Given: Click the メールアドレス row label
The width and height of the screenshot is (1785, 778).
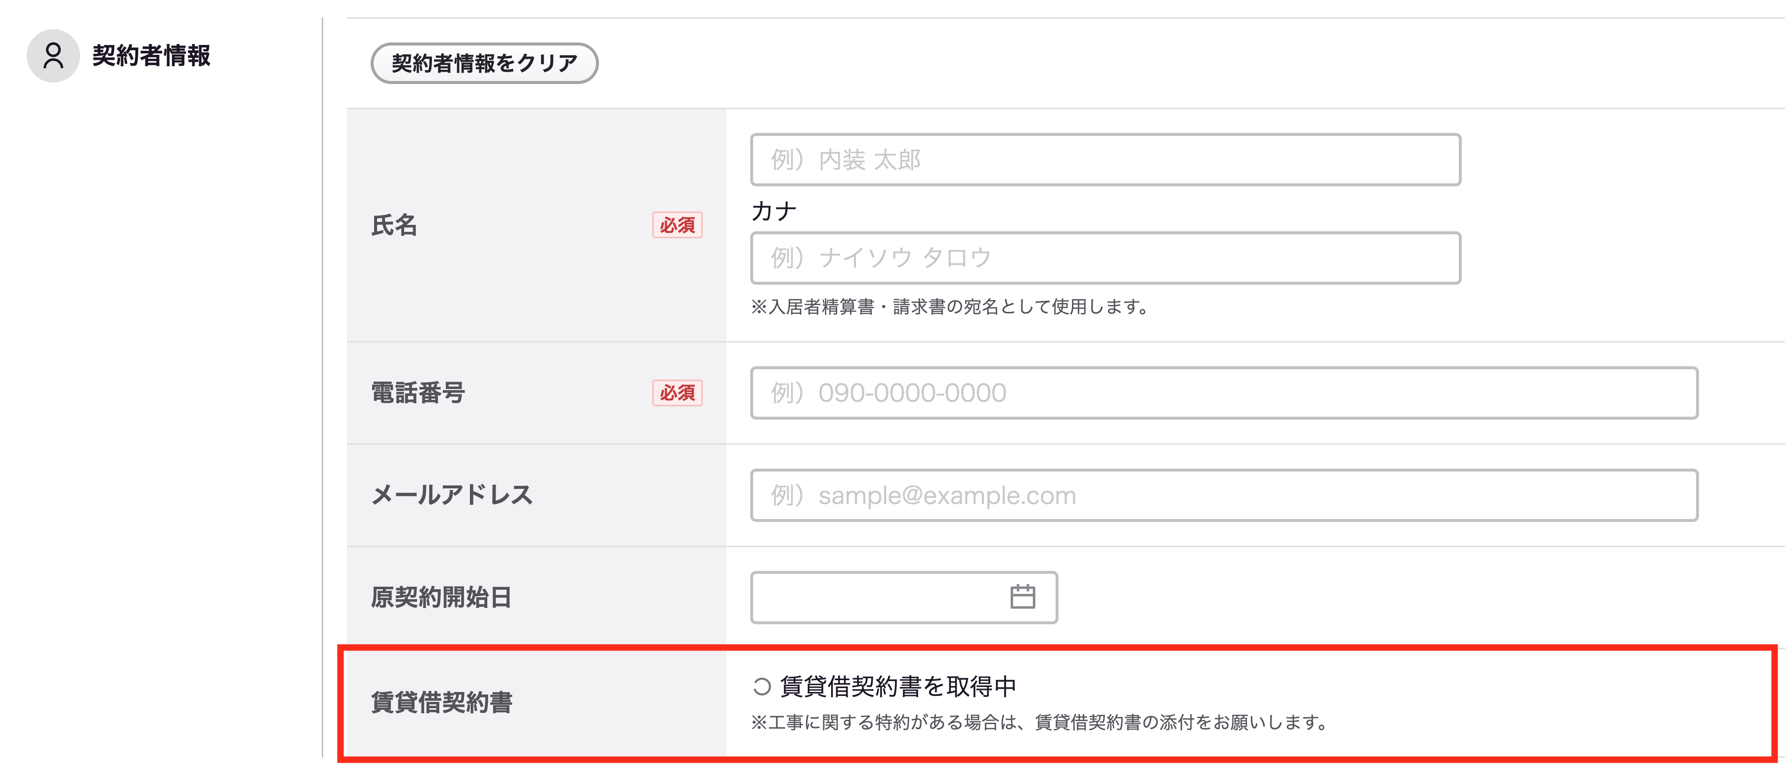Looking at the screenshot, I should click(452, 495).
